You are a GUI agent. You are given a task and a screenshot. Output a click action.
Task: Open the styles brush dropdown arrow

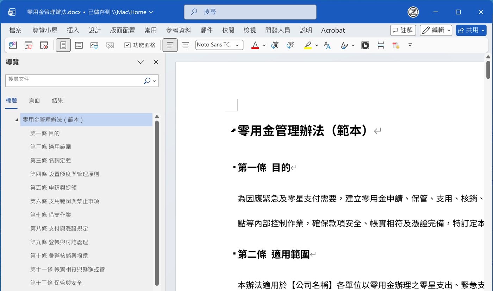coord(353,45)
